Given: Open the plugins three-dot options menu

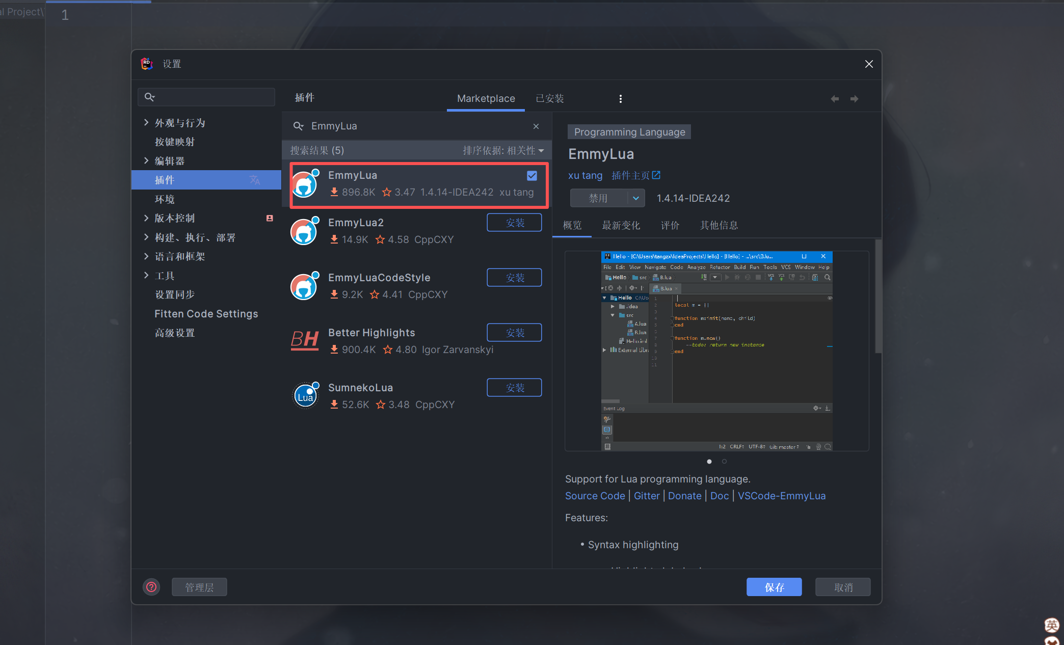Looking at the screenshot, I should [x=620, y=99].
